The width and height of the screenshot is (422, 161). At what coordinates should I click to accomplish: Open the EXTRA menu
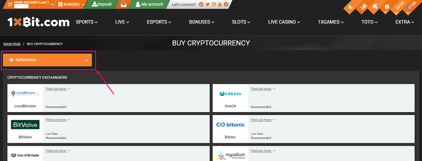pyautogui.click(x=405, y=22)
